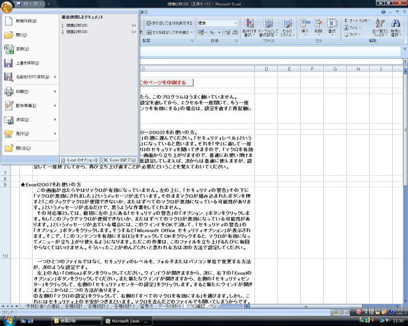
Task: Open 検索と選択 find and select
Action: point(396,28)
